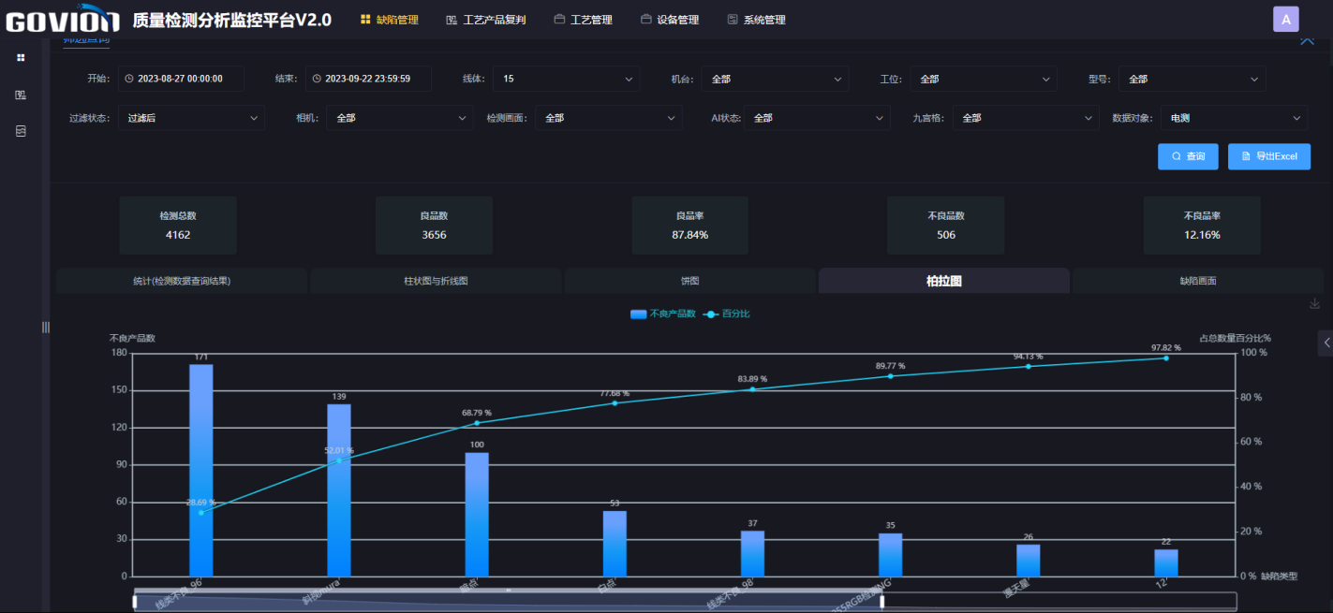Click the user avatar 'A' icon
Viewport: 1333px width, 613px height.
pyautogui.click(x=1285, y=19)
